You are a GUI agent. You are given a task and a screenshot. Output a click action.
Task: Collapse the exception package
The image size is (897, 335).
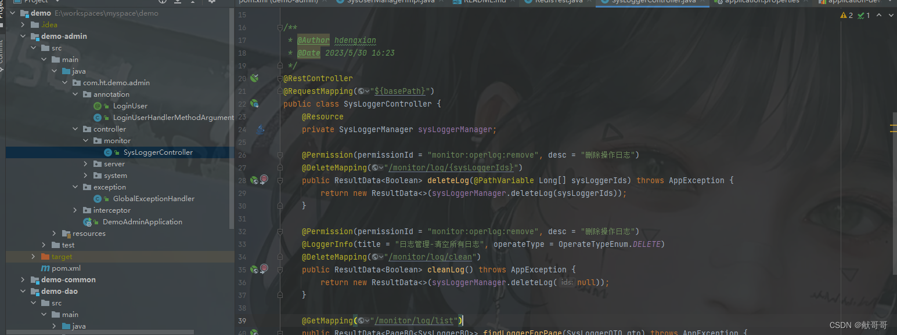(x=75, y=187)
